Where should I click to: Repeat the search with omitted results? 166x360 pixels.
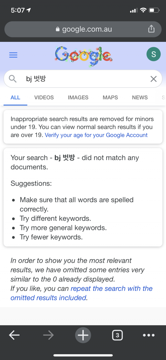(82, 293)
